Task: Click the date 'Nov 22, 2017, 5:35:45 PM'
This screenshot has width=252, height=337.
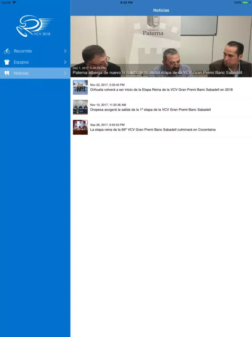Action: coord(108,85)
